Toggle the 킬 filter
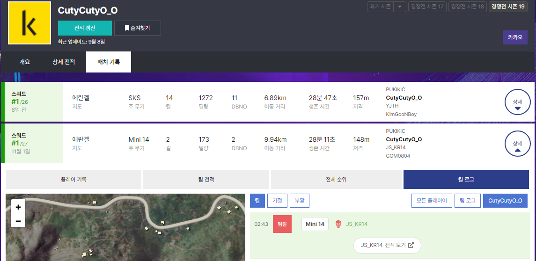536x261 pixels. 257,201
